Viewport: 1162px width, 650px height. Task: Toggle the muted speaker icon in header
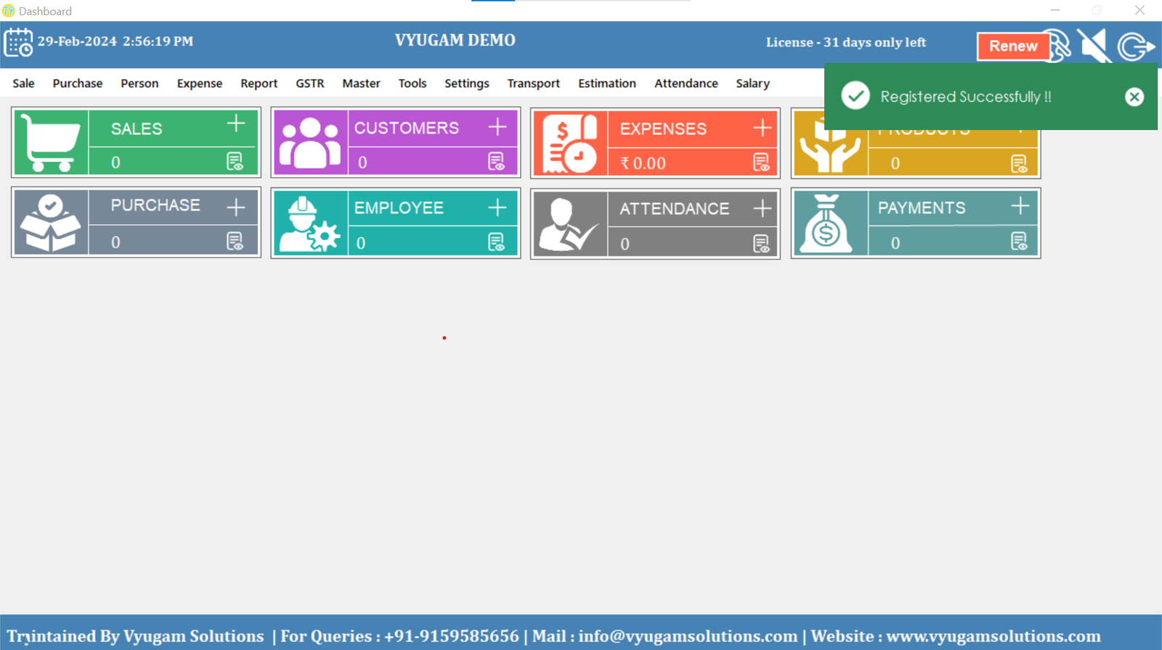click(x=1094, y=46)
